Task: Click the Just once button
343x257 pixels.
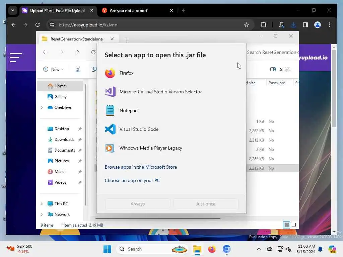Action: (x=206, y=204)
